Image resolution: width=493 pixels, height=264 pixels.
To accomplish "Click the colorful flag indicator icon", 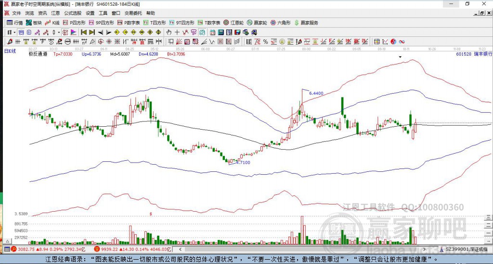I will [73, 32].
